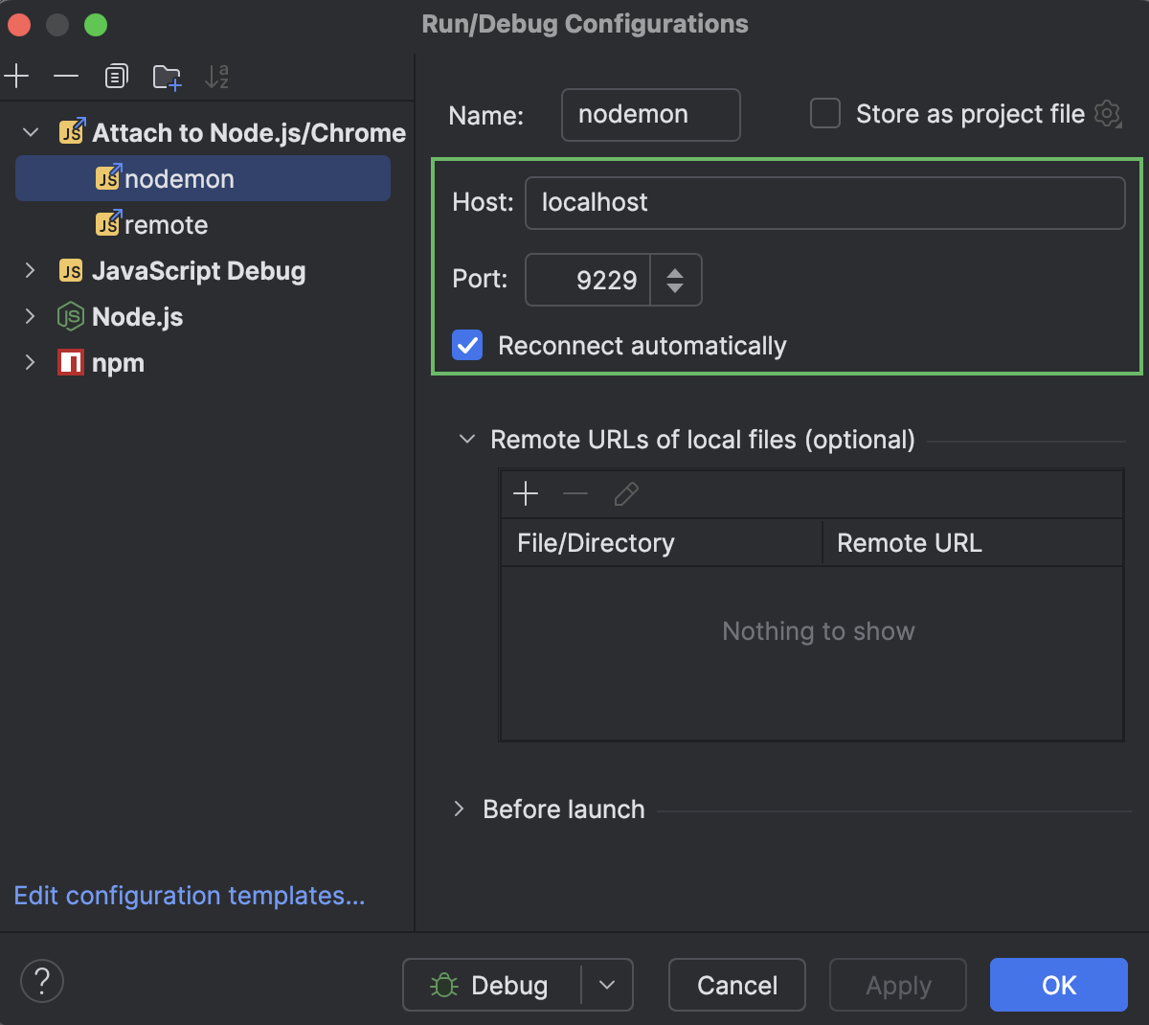Add a new run configuration
The height and width of the screenshot is (1025, 1149).
point(16,76)
